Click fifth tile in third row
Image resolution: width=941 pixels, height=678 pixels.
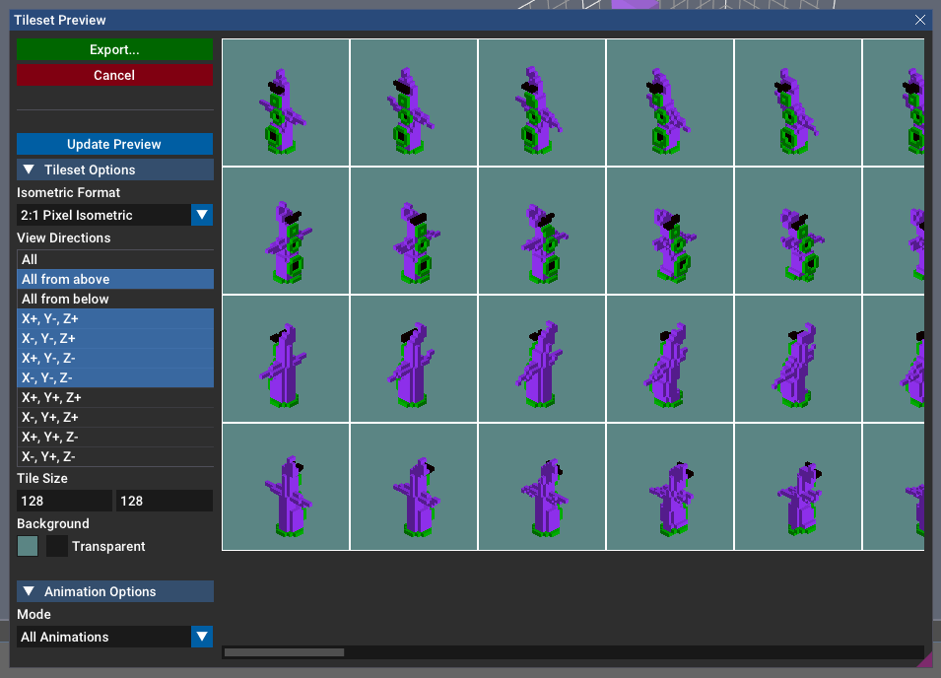[x=798, y=359]
